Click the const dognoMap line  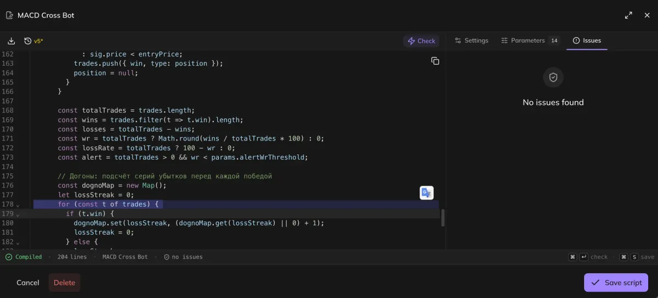[x=112, y=185]
